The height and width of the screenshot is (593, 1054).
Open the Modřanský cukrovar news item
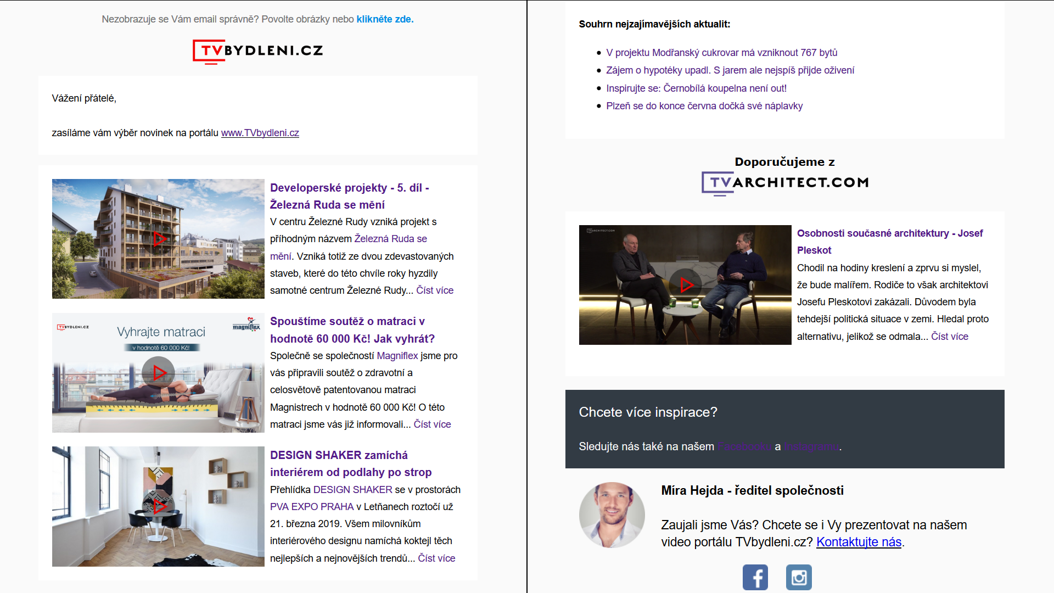721,53
